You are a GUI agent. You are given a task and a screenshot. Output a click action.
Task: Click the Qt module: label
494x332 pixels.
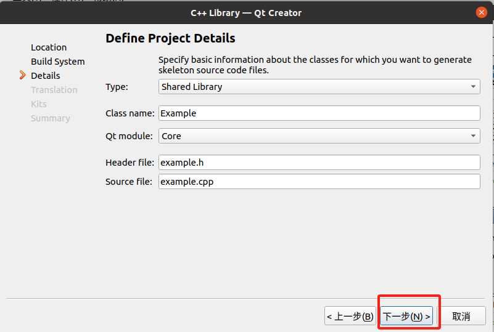click(129, 136)
